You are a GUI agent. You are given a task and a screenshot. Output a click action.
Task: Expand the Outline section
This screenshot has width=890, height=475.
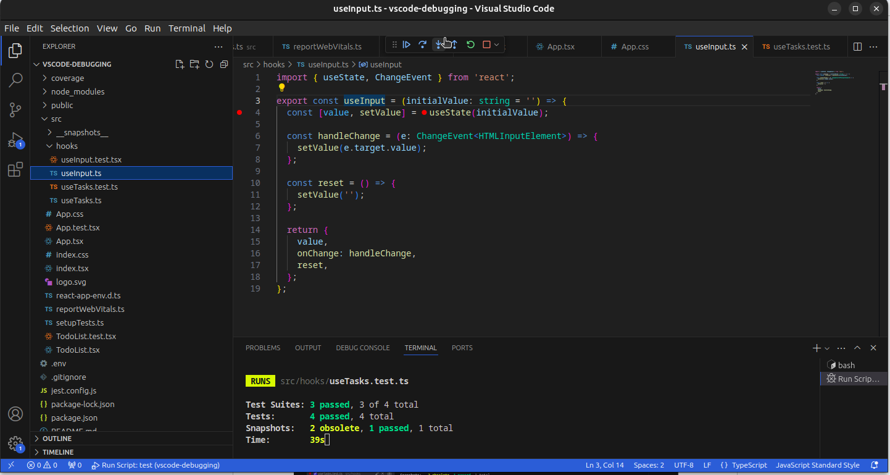[57, 439]
